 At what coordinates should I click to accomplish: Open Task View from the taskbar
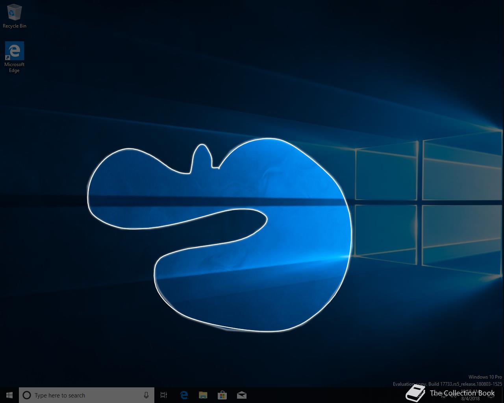tap(164, 395)
